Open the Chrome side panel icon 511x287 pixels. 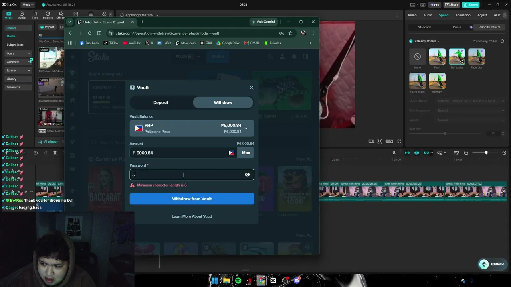tap(99, 33)
